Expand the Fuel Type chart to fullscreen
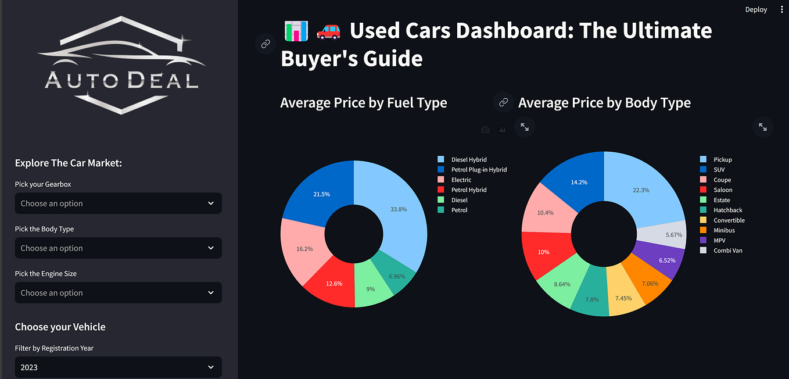The height and width of the screenshot is (379, 789). point(525,127)
